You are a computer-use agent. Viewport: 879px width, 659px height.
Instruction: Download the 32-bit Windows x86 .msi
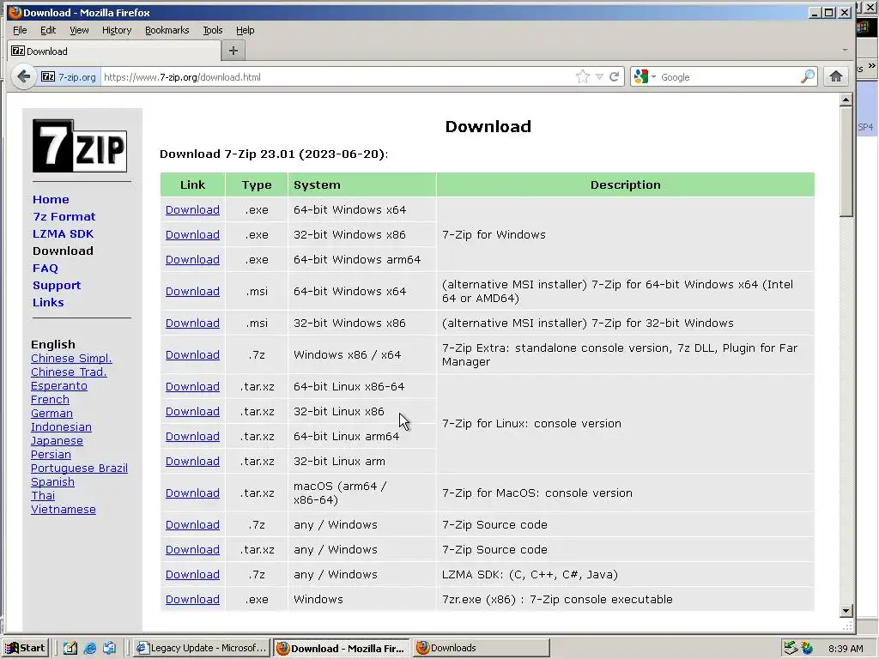[x=192, y=323]
